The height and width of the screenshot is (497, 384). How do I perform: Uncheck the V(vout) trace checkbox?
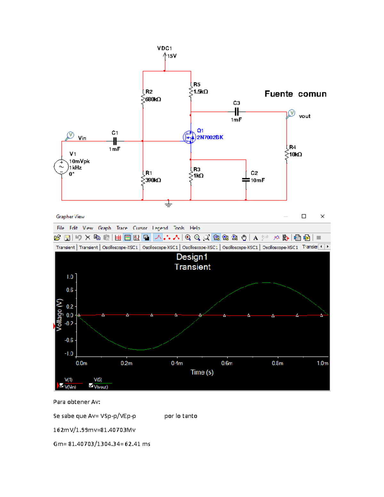tap(91, 386)
